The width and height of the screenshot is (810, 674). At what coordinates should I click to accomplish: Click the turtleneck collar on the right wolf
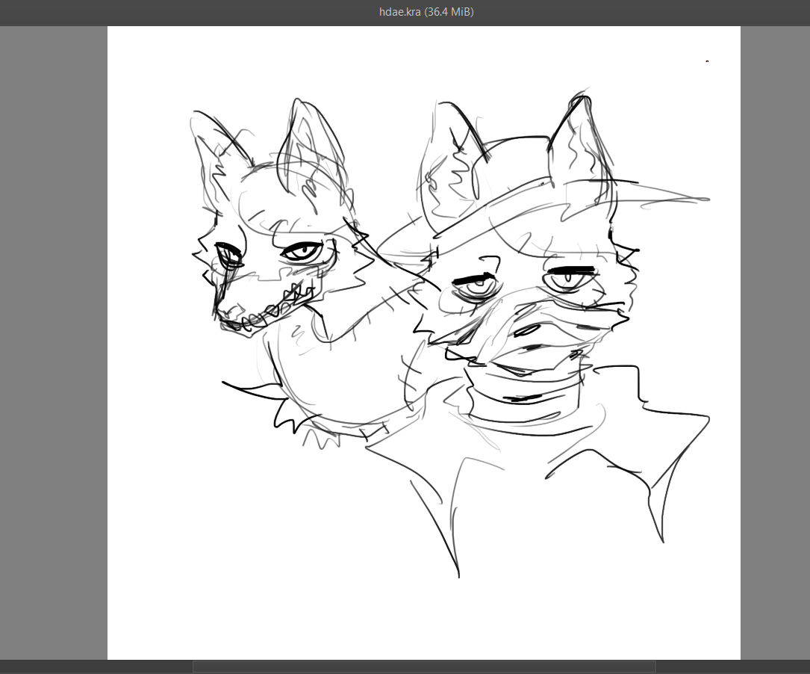(523, 407)
